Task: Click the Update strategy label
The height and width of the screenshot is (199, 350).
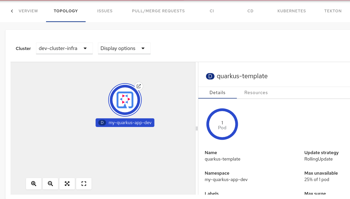Action: tap(321, 153)
